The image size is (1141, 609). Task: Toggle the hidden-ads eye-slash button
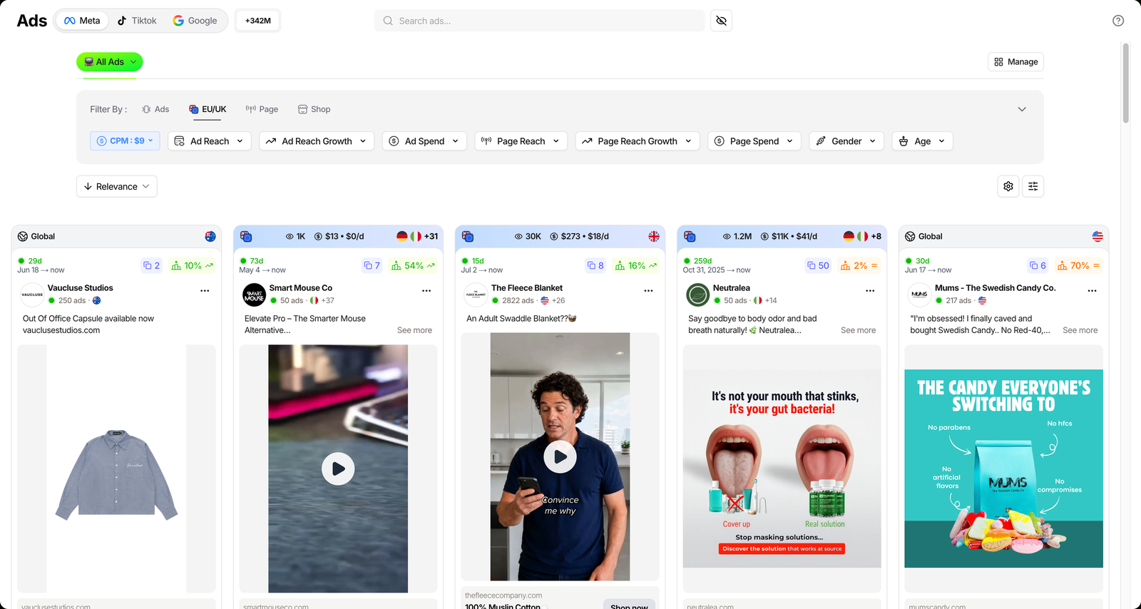coord(722,21)
